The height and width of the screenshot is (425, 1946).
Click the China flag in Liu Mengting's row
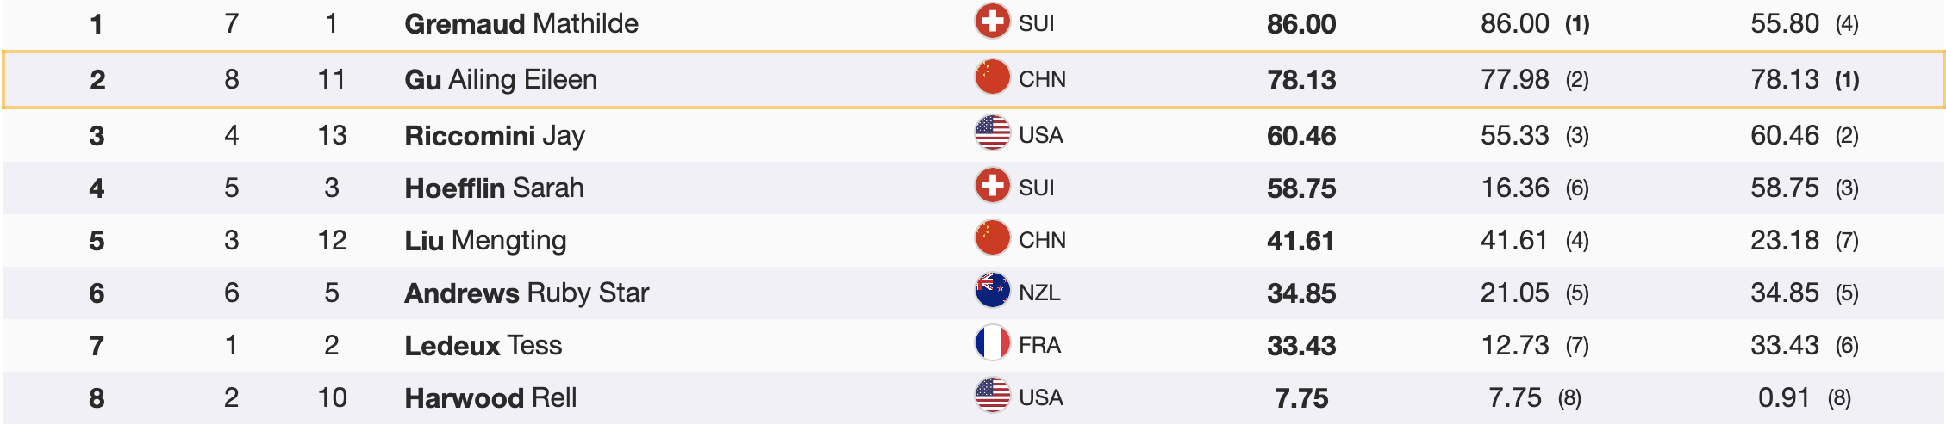click(x=992, y=238)
